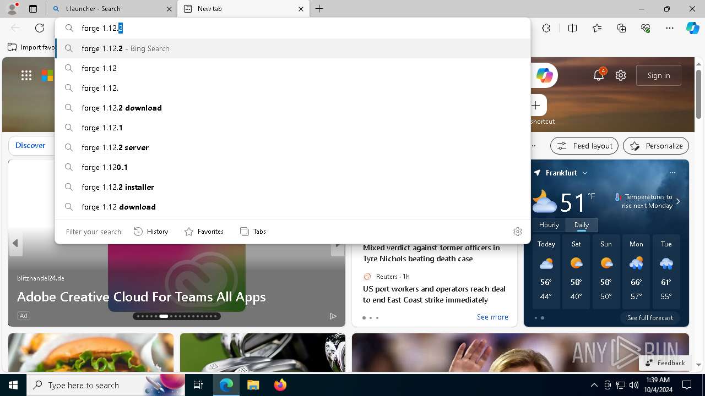Filter search by Tabs
This screenshot has height=396, width=705.
coord(253,232)
